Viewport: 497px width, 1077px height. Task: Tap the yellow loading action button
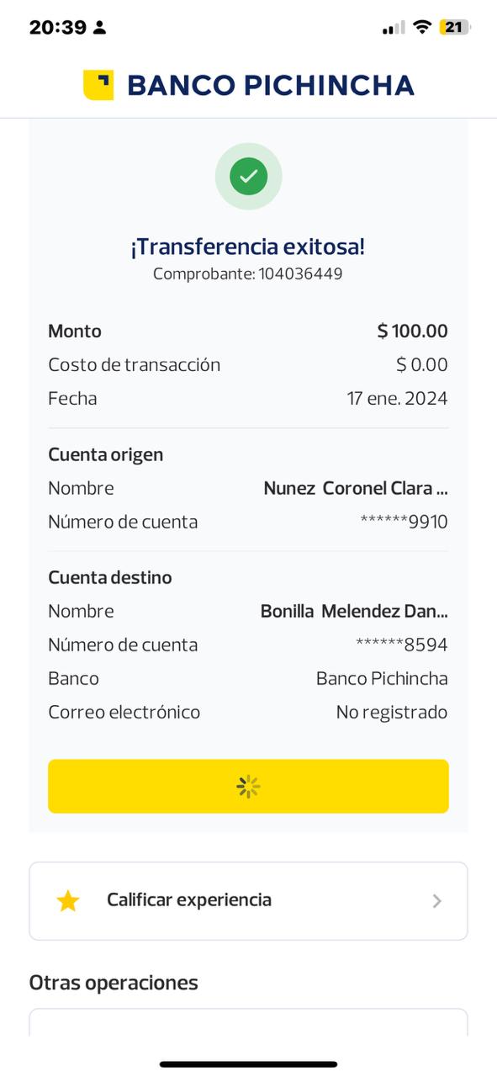tap(248, 787)
